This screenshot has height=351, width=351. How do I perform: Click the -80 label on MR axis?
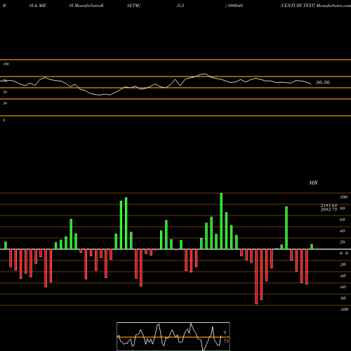coord(343,298)
